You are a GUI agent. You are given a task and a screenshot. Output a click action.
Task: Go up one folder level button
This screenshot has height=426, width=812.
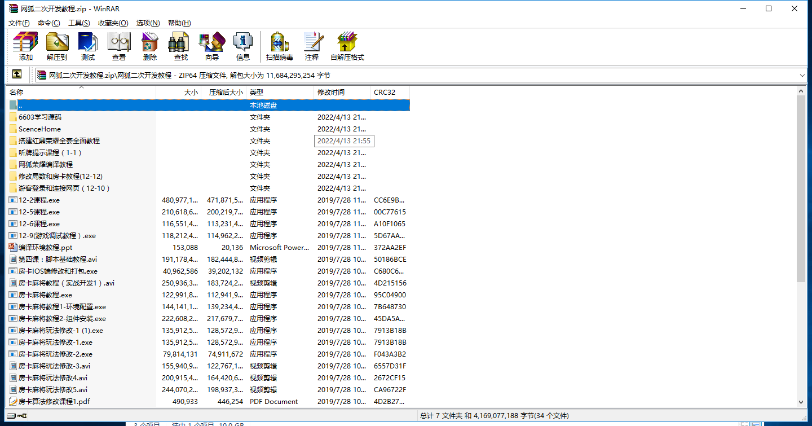point(17,74)
